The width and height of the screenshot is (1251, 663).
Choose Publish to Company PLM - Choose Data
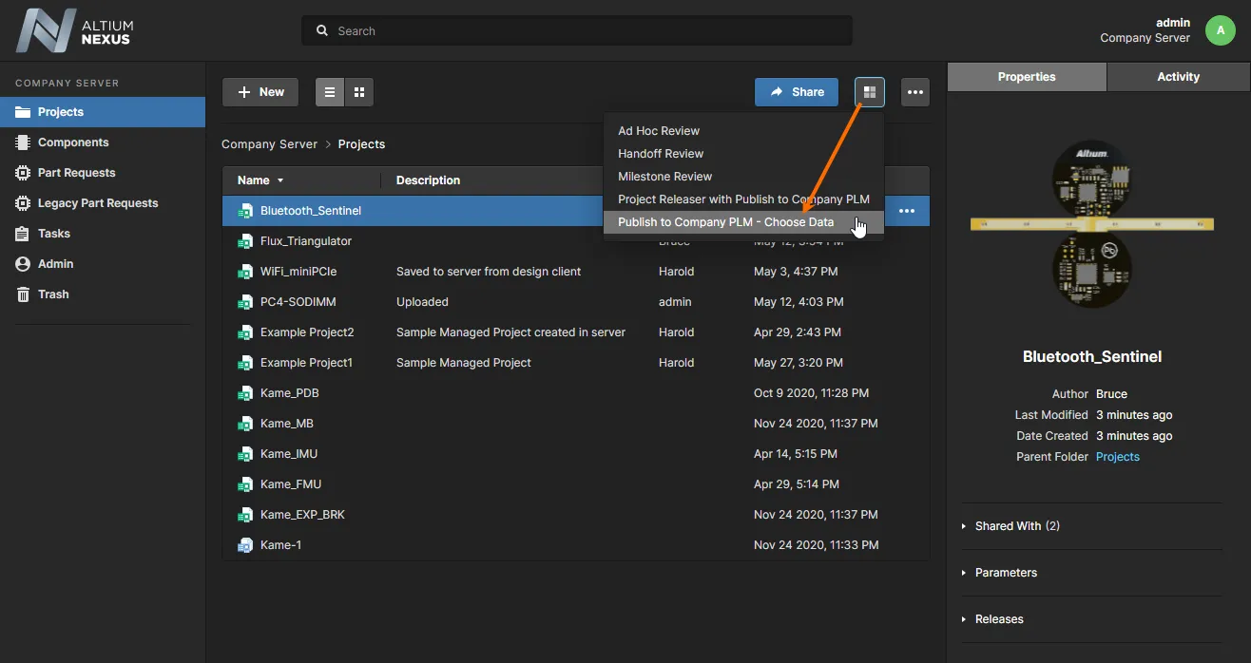[x=743, y=222]
